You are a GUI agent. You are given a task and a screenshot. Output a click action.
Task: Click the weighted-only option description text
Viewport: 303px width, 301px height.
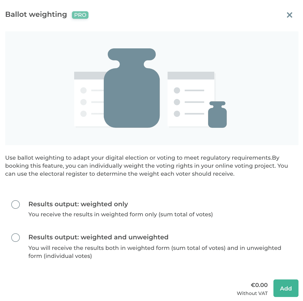(121, 215)
